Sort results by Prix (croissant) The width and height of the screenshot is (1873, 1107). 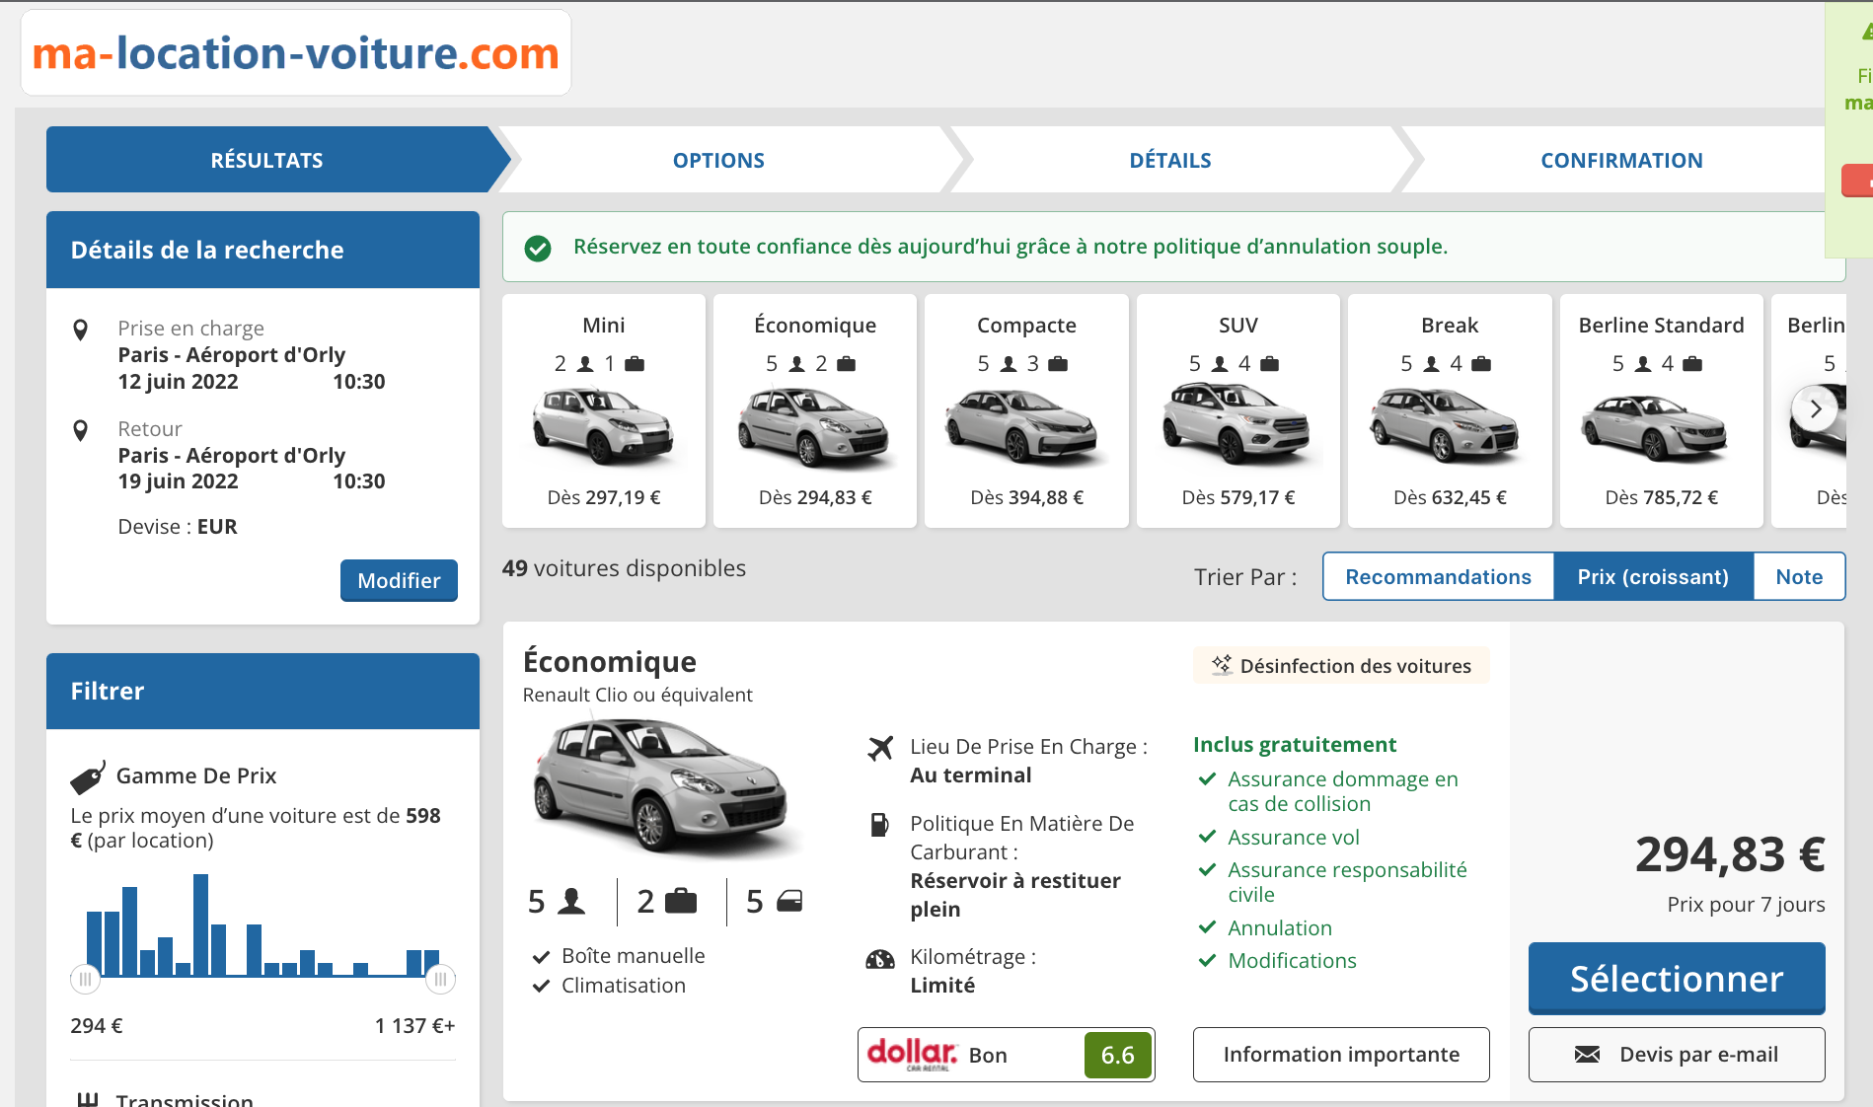tap(1653, 577)
